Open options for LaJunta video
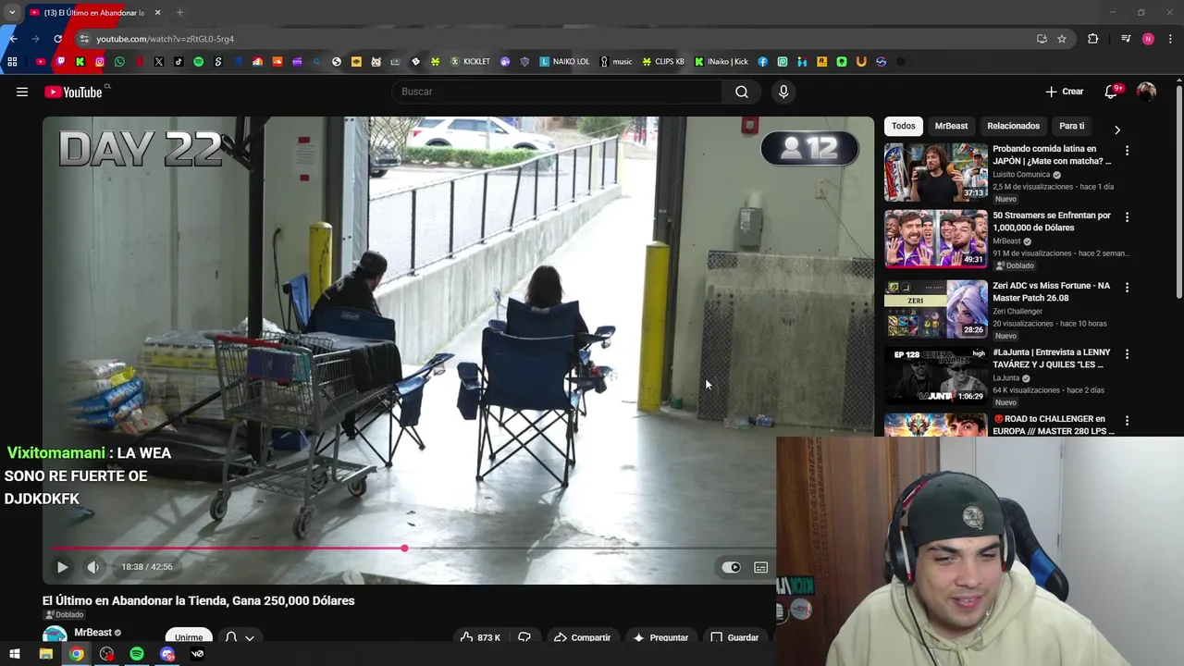Screen dimensions: 1184x666 click(x=1127, y=353)
